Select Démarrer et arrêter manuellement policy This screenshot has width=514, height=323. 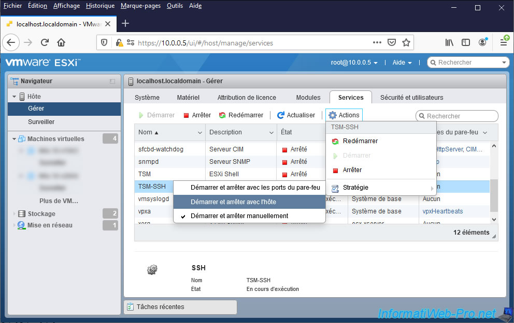coord(249,216)
